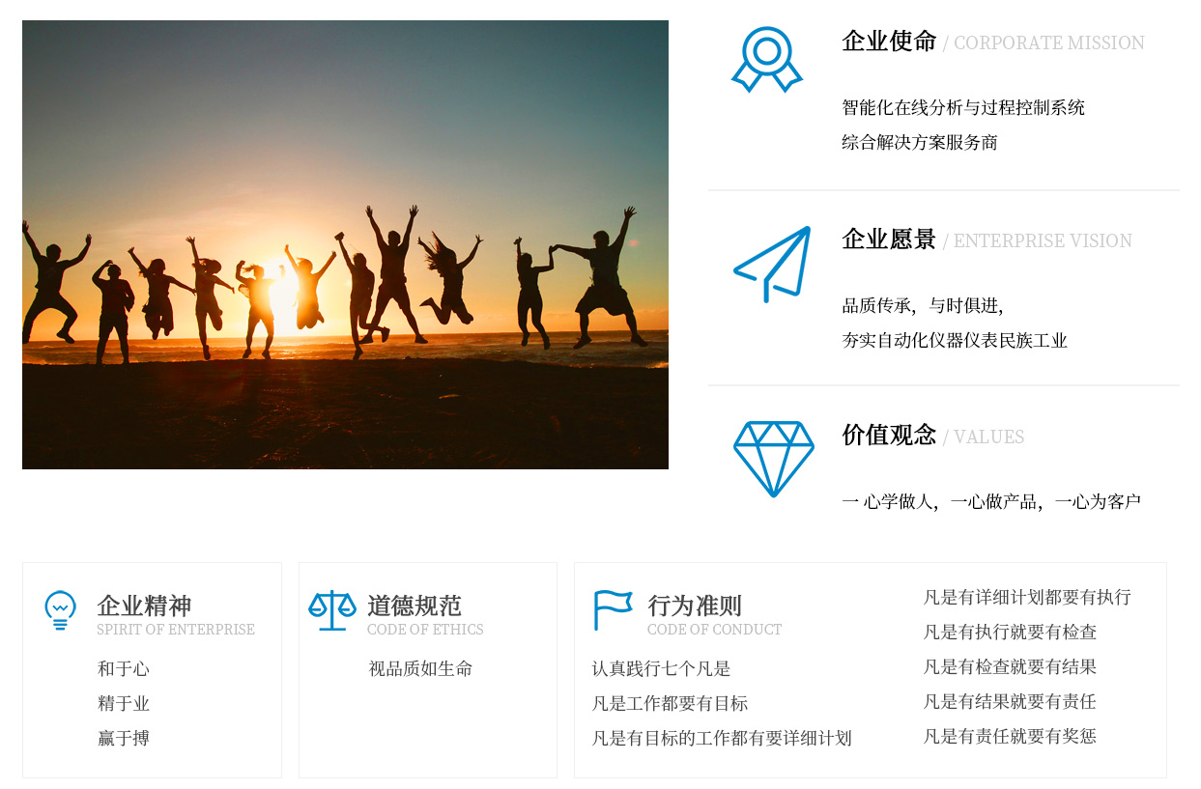Screen dimensions: 1201x789
Task: Click the 企业精神 heading in the card
Action: (144, 606)
